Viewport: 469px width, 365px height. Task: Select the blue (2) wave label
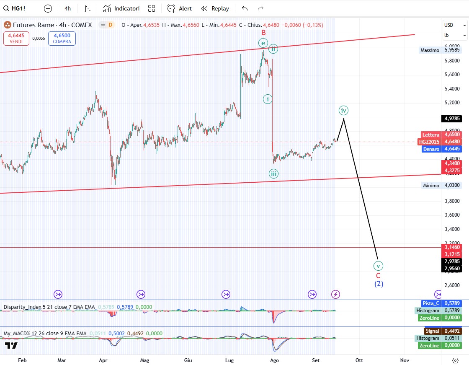tap(379, 284)
